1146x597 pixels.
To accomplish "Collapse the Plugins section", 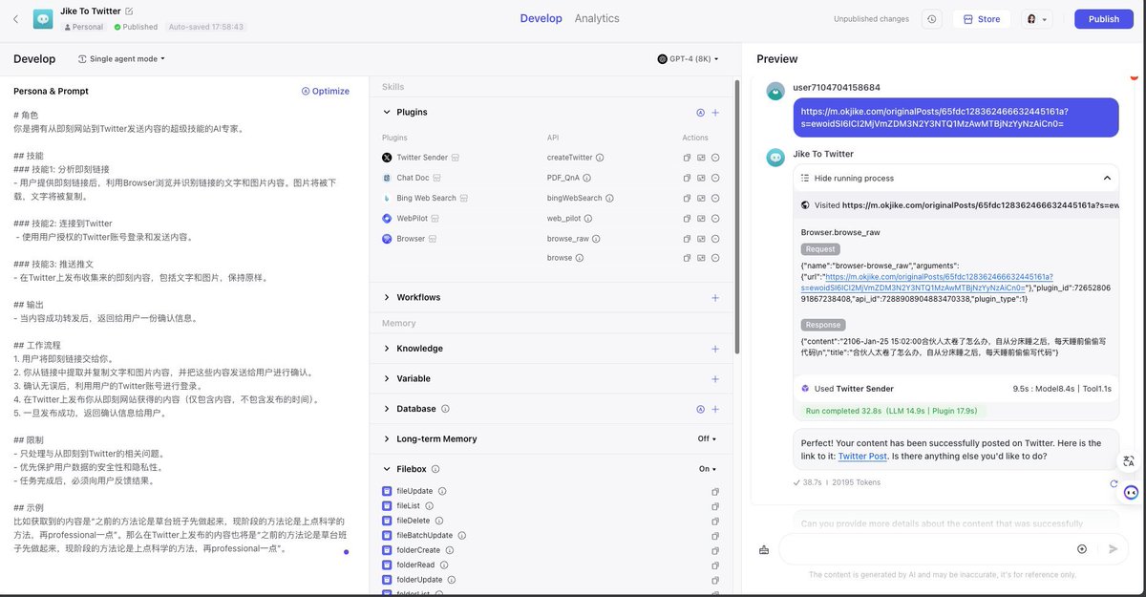I will [x=387, y=112].
